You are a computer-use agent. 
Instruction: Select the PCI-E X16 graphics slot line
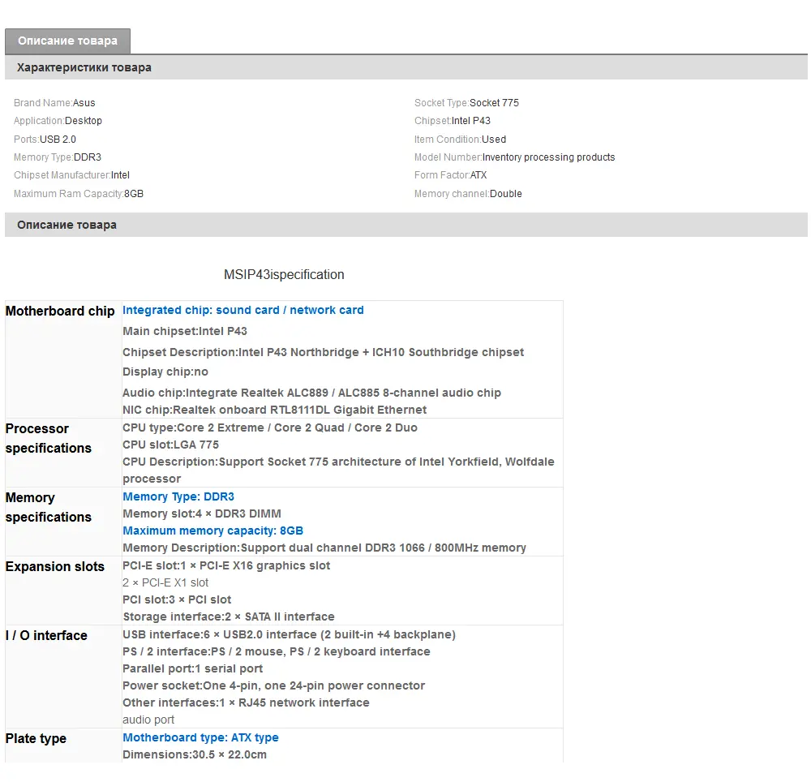(x=226, y=565)
